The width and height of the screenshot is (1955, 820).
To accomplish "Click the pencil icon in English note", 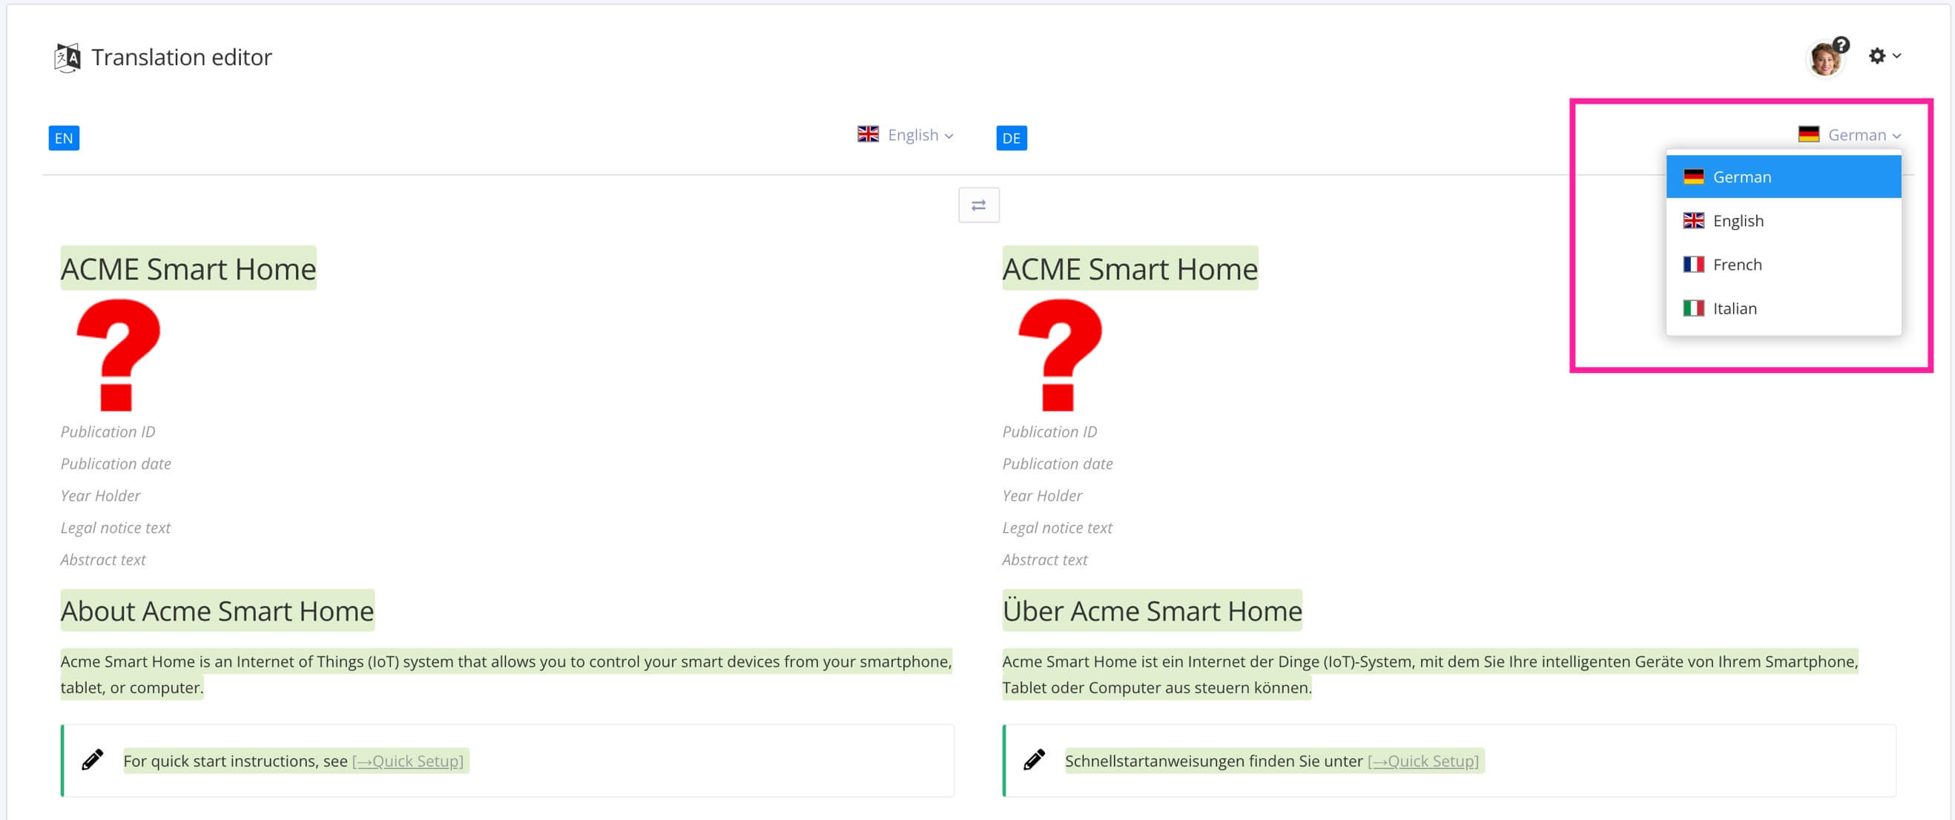I will (x=93, y=760).
